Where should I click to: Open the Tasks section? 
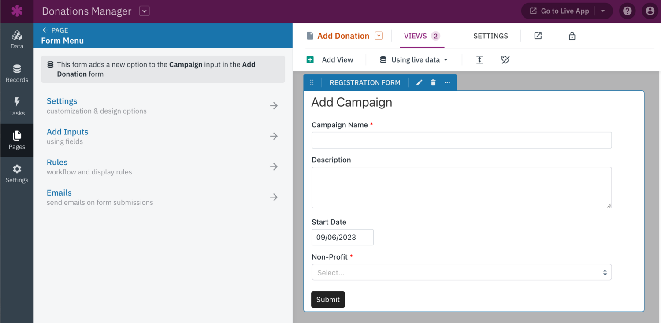pos(17,107)
